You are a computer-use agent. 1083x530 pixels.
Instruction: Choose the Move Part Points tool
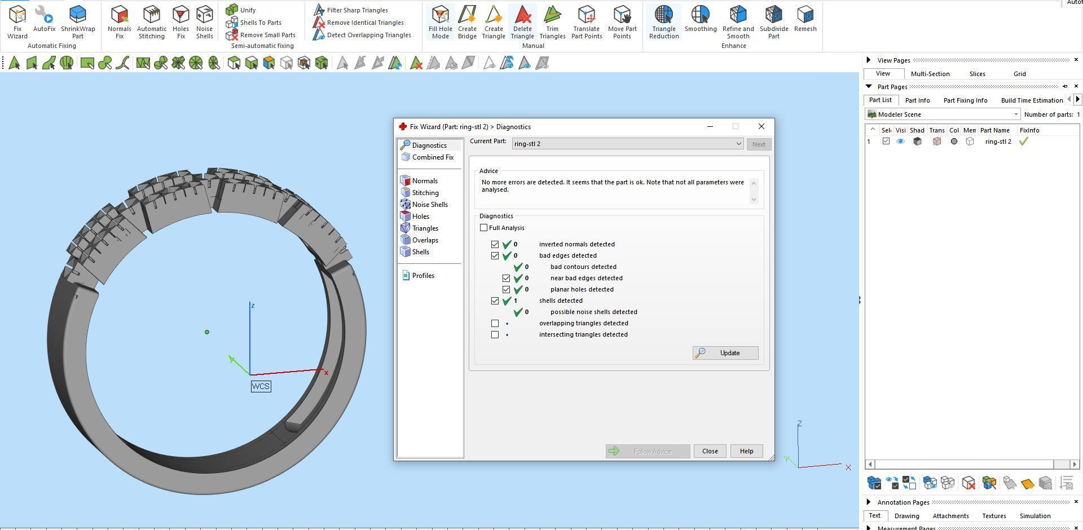[622, 23]
